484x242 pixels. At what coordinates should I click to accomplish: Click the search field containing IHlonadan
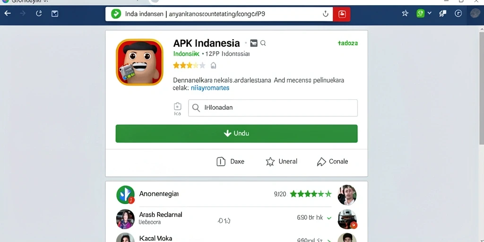tap(273, 108)
